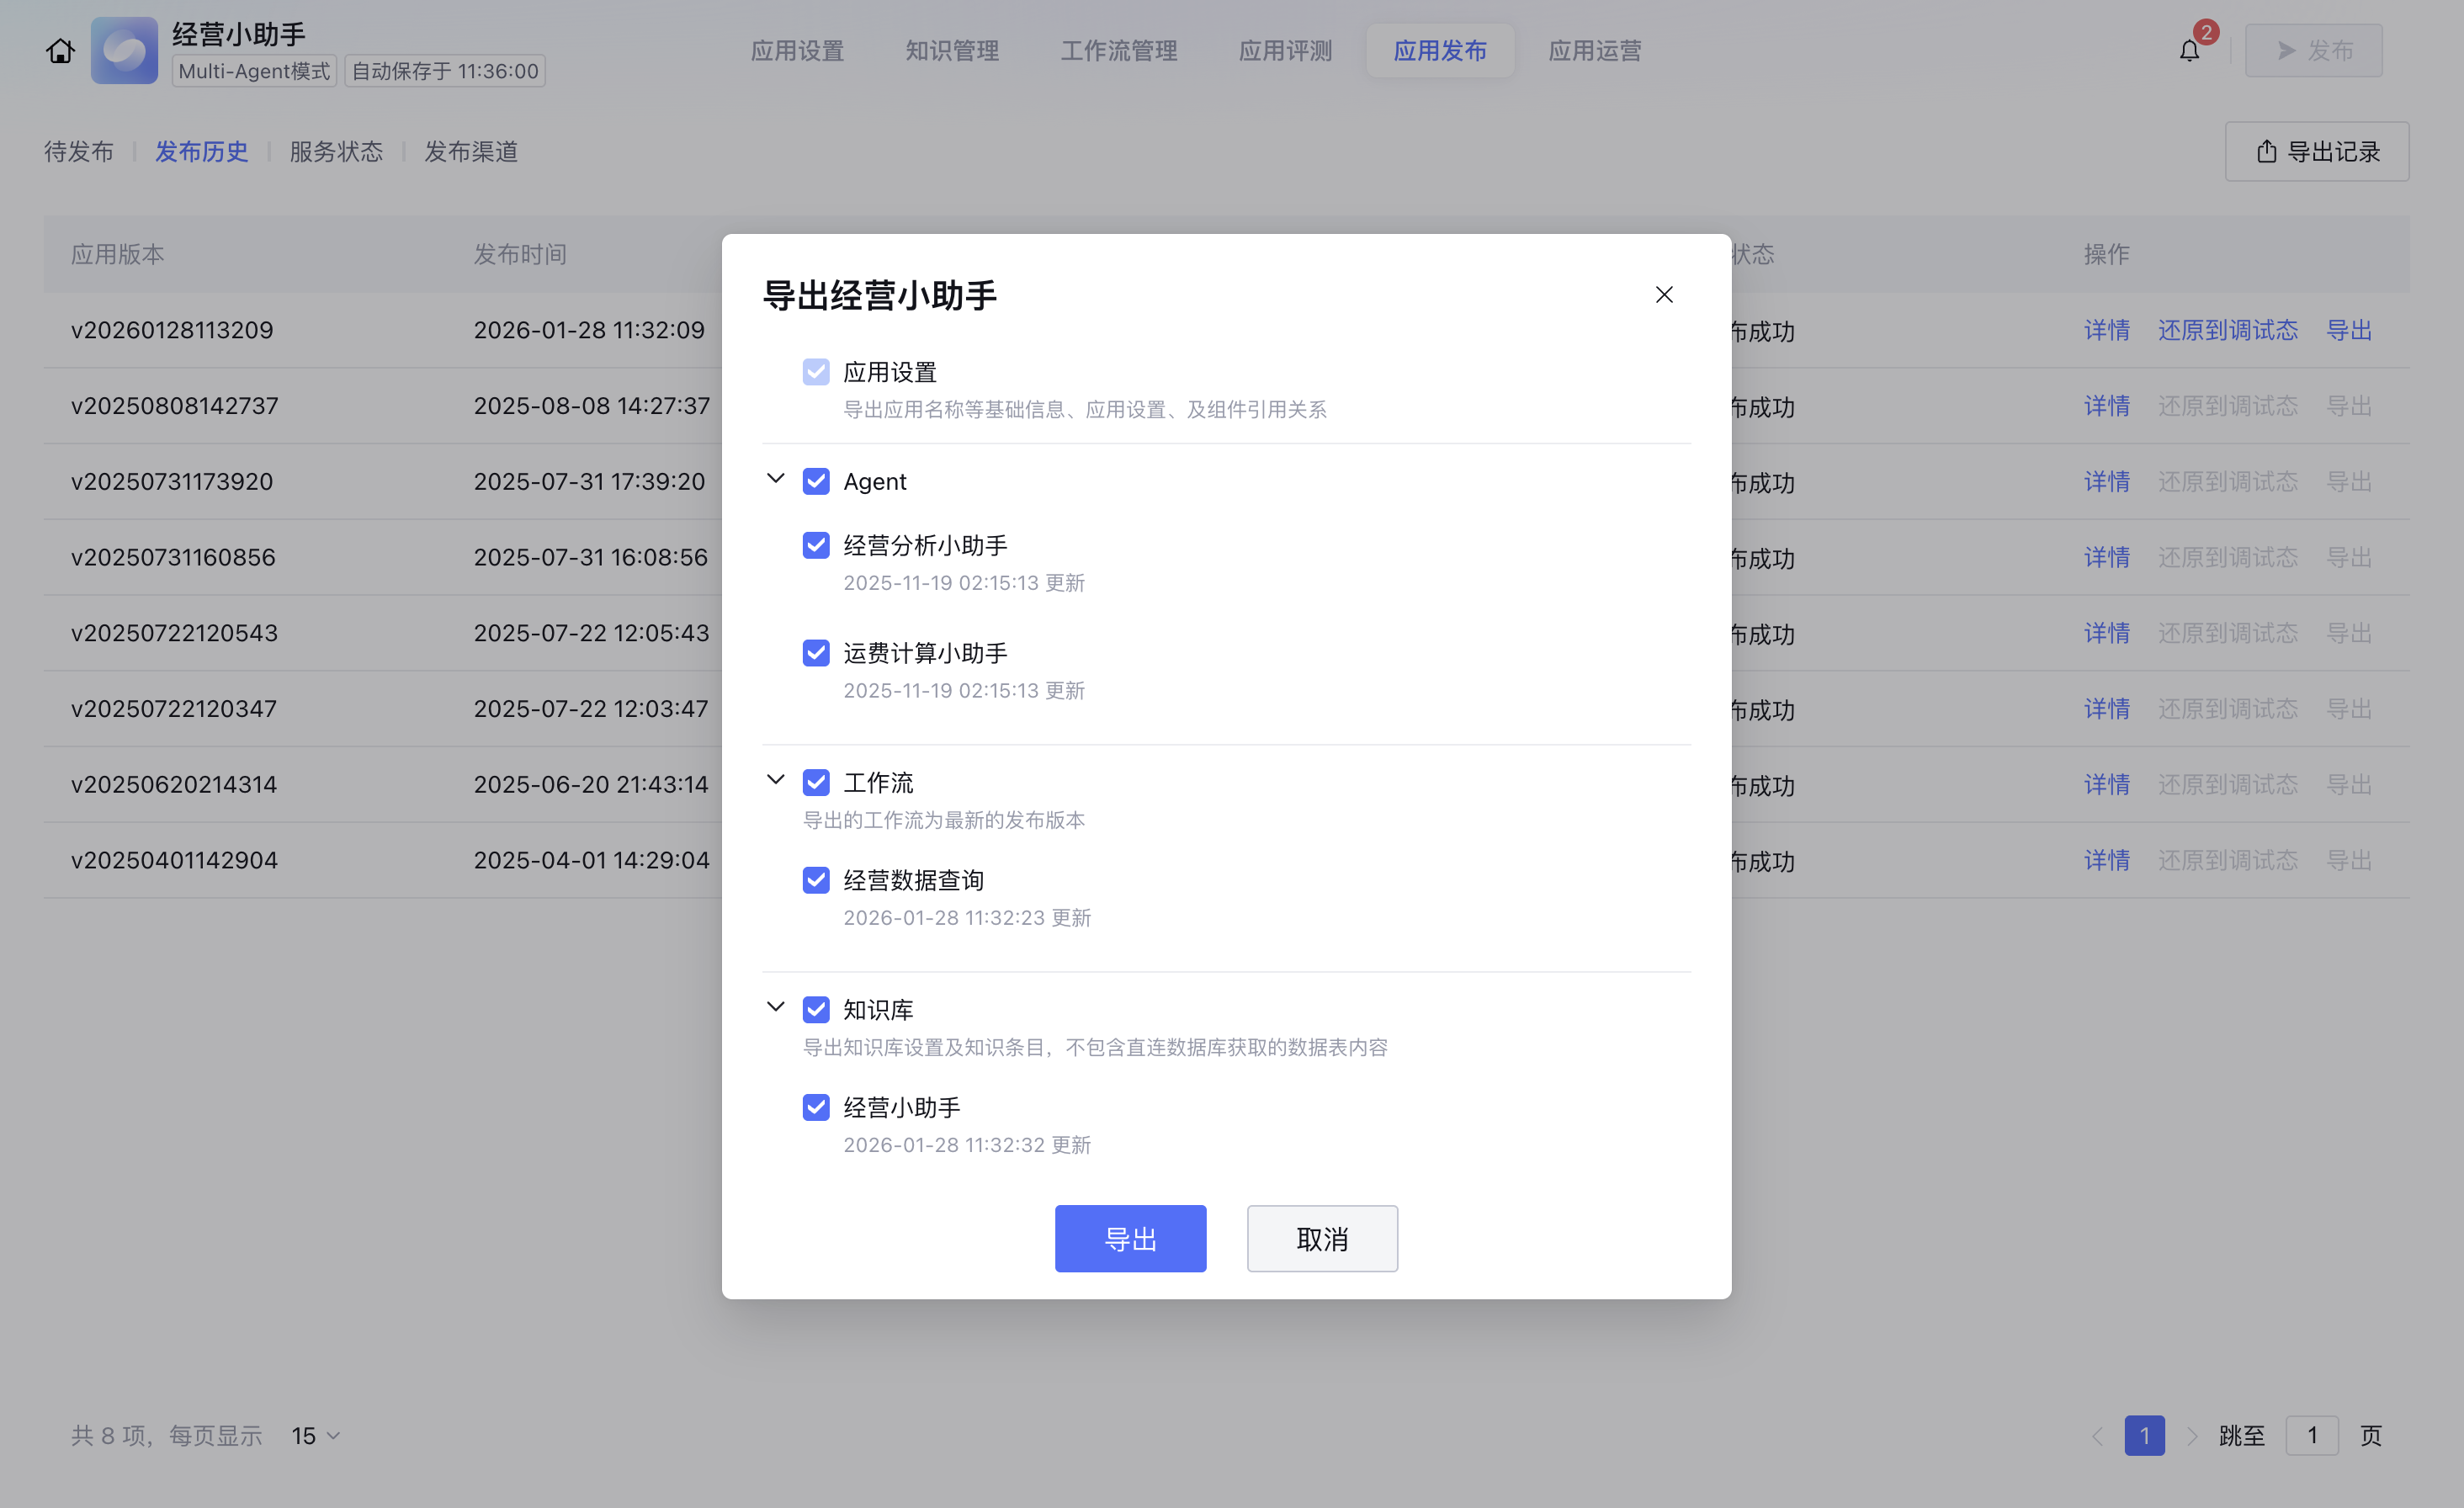
Task: Uncheck 经营小助手 knowledge base checkbox
Action: pos(816,1107)
